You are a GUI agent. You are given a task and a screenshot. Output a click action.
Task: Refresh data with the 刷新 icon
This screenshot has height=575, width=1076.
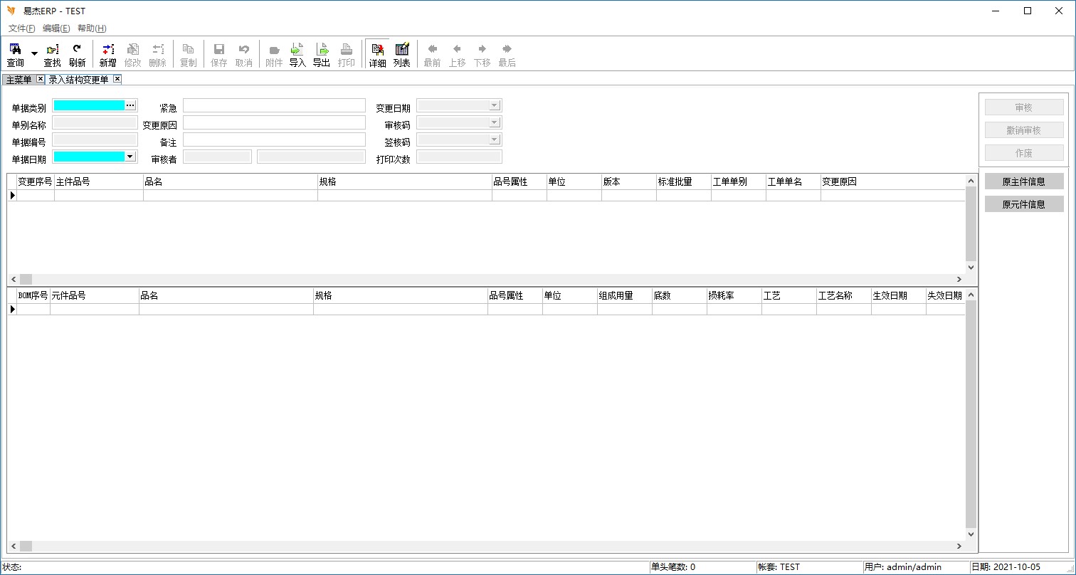pyautogui.click(x=77, y=54)
